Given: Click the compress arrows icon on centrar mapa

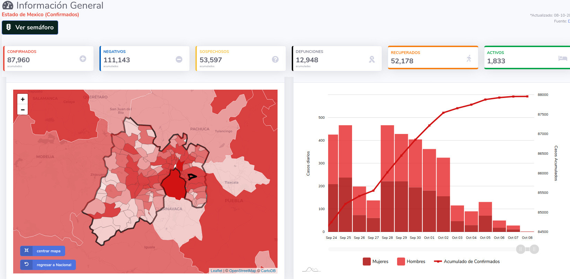Looking at the screenshot, I should pyautogui.click(x=26, y=250).
